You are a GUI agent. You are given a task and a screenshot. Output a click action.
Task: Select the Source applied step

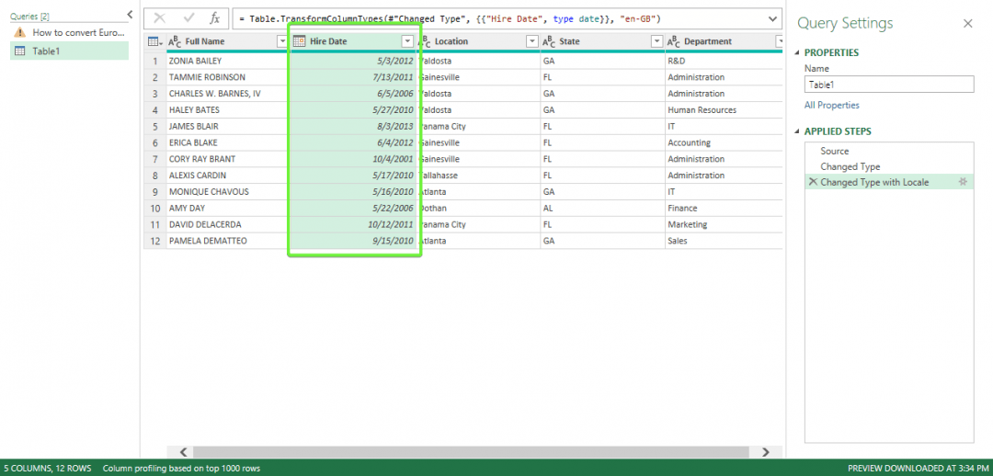[x=889, y=152]
